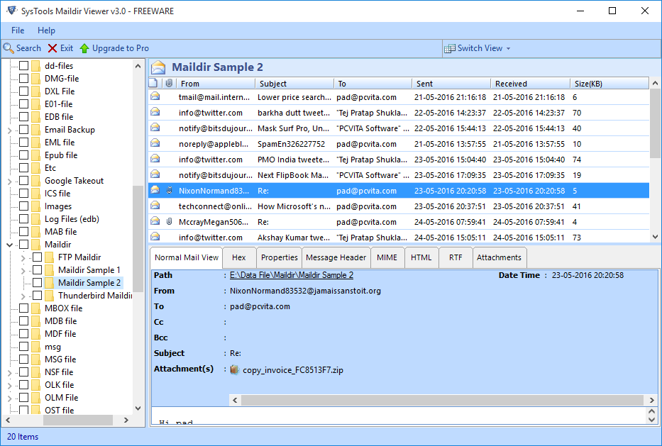Sort by the From column header

click(216, 84)
